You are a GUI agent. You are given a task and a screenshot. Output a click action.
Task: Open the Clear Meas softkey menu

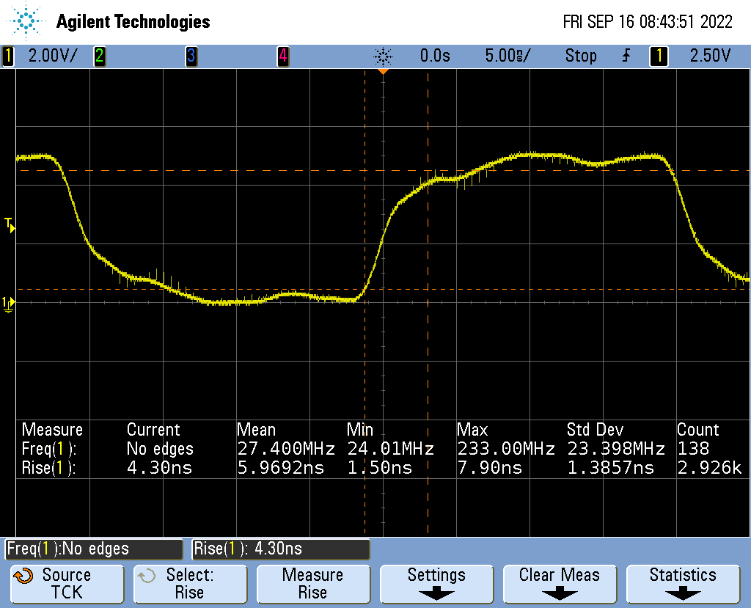[x=559, y=584]
